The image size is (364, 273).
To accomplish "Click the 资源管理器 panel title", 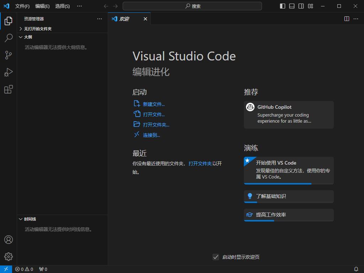I will 34,19.
